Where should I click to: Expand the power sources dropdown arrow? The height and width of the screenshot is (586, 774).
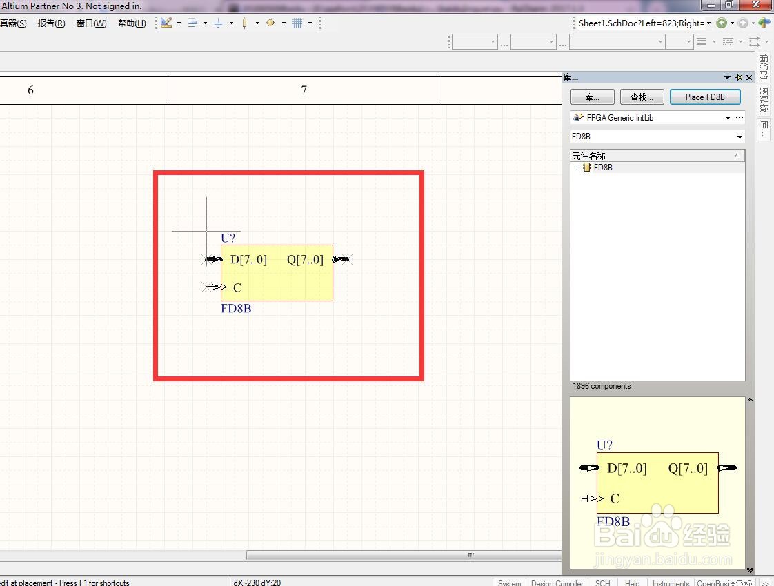pos(231,23)
